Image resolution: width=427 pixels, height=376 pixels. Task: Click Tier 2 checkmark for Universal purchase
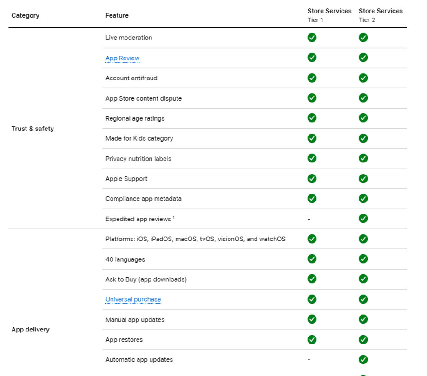[x=363, y=299]
